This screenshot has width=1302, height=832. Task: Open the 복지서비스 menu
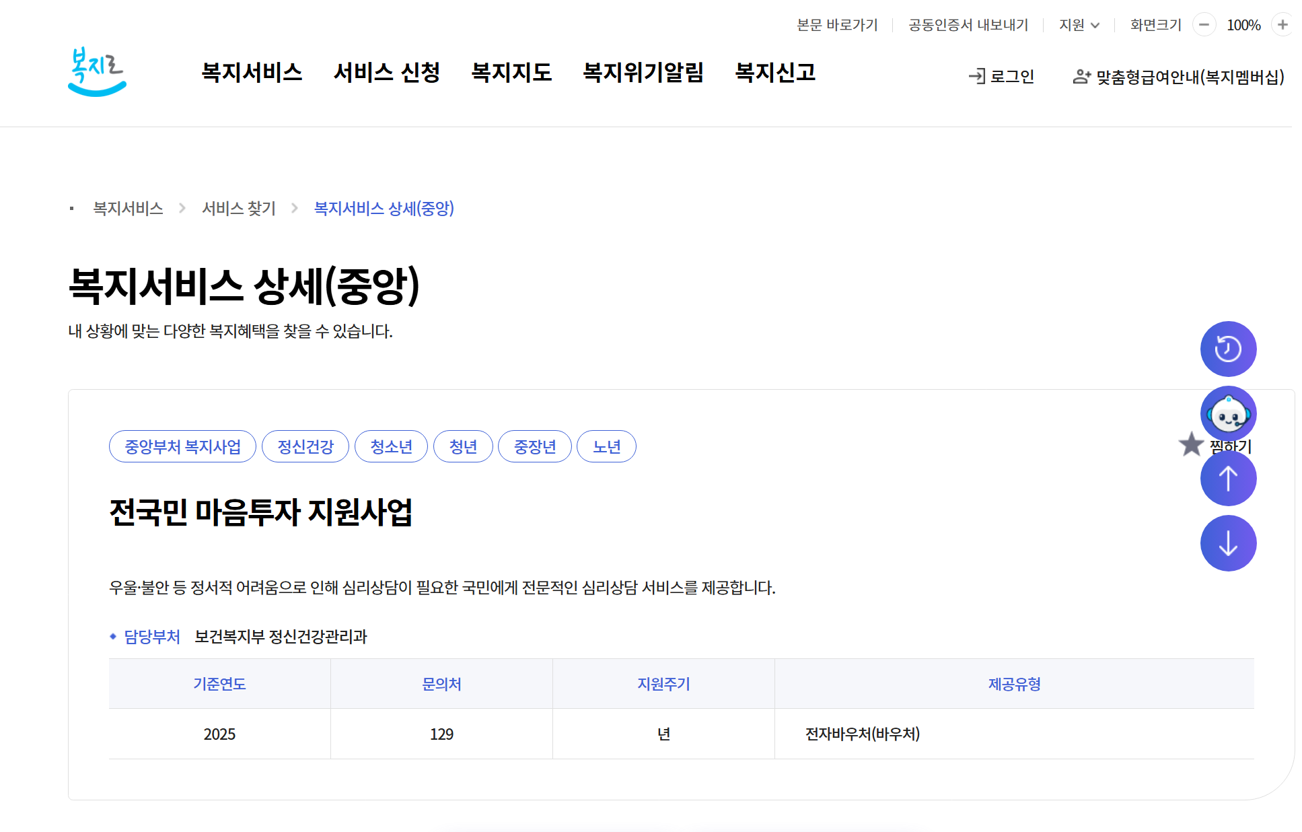(252, 72)
